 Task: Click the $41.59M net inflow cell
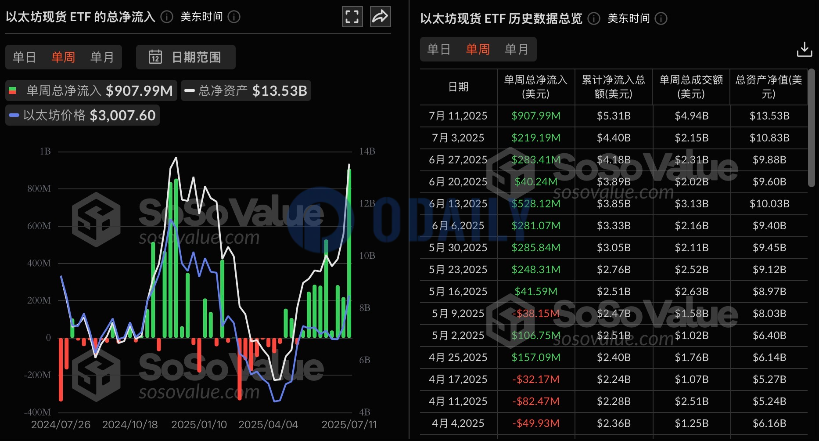point(536,292)
